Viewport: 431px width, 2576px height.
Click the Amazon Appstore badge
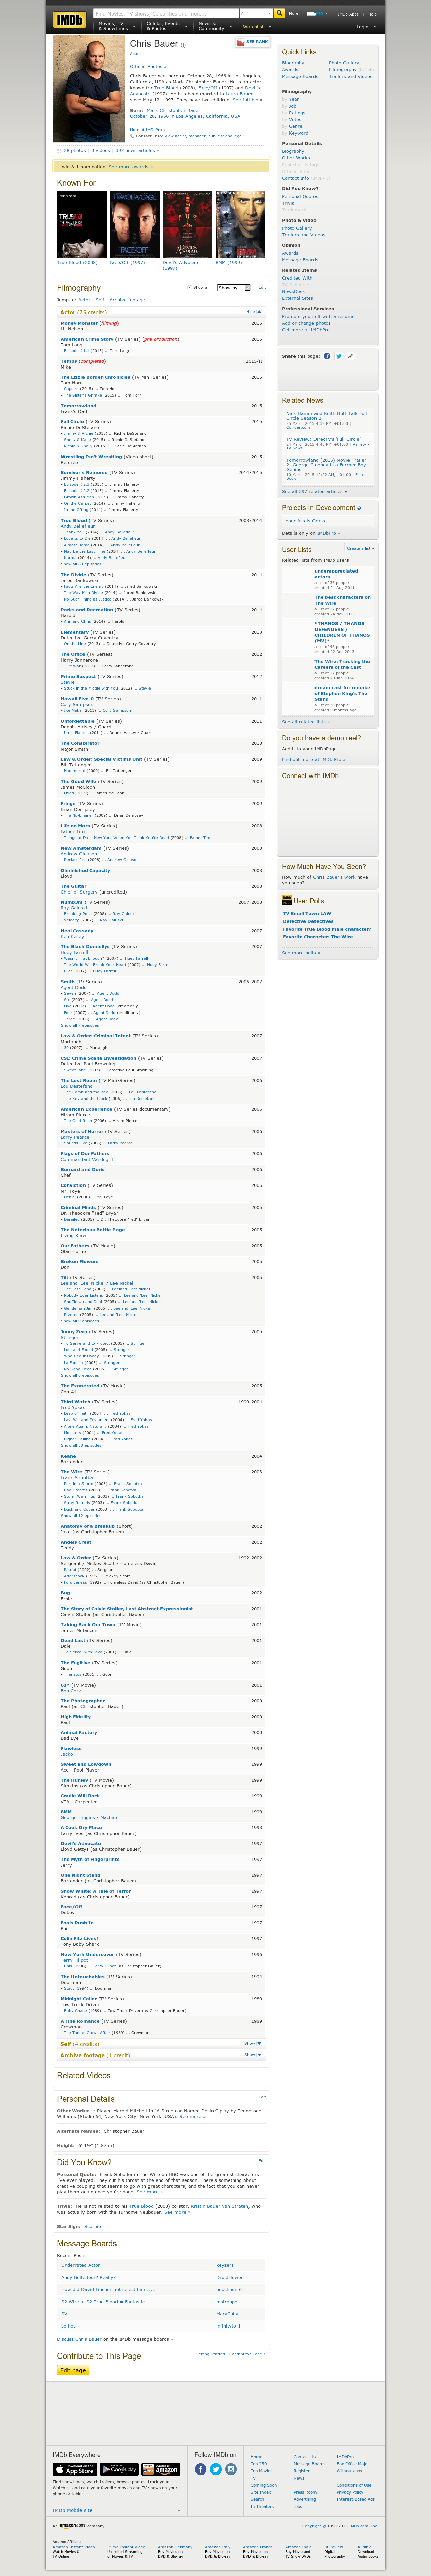[x=161, y=2469]
